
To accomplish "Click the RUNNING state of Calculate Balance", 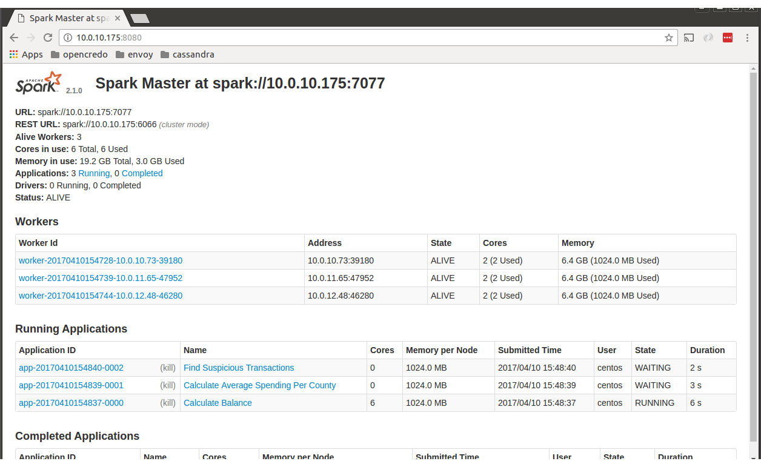I will pyautogui.click(x=654, y=403).
